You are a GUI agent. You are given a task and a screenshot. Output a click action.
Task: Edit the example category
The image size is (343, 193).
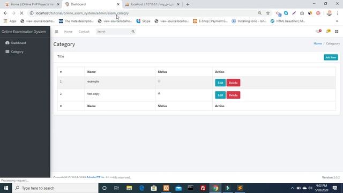pyautogui.click(x=220, y=83)
